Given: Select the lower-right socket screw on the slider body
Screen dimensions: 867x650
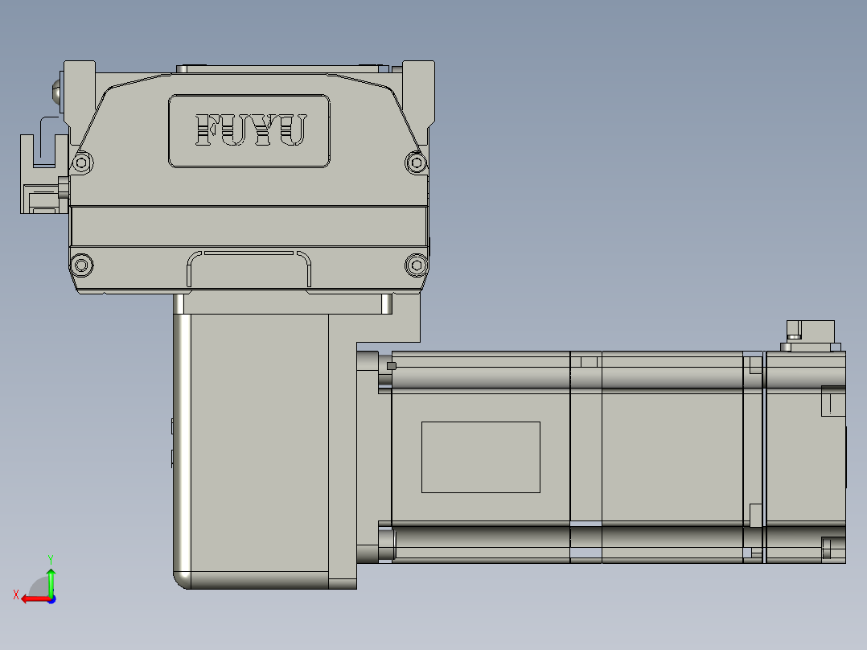Looking at the screenshot, I should coord(417,265).
